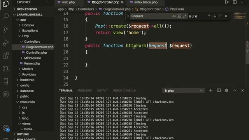Viewport: 249px width, 140px height.
Task: Expand the database folder
Action: pos(27,91)
